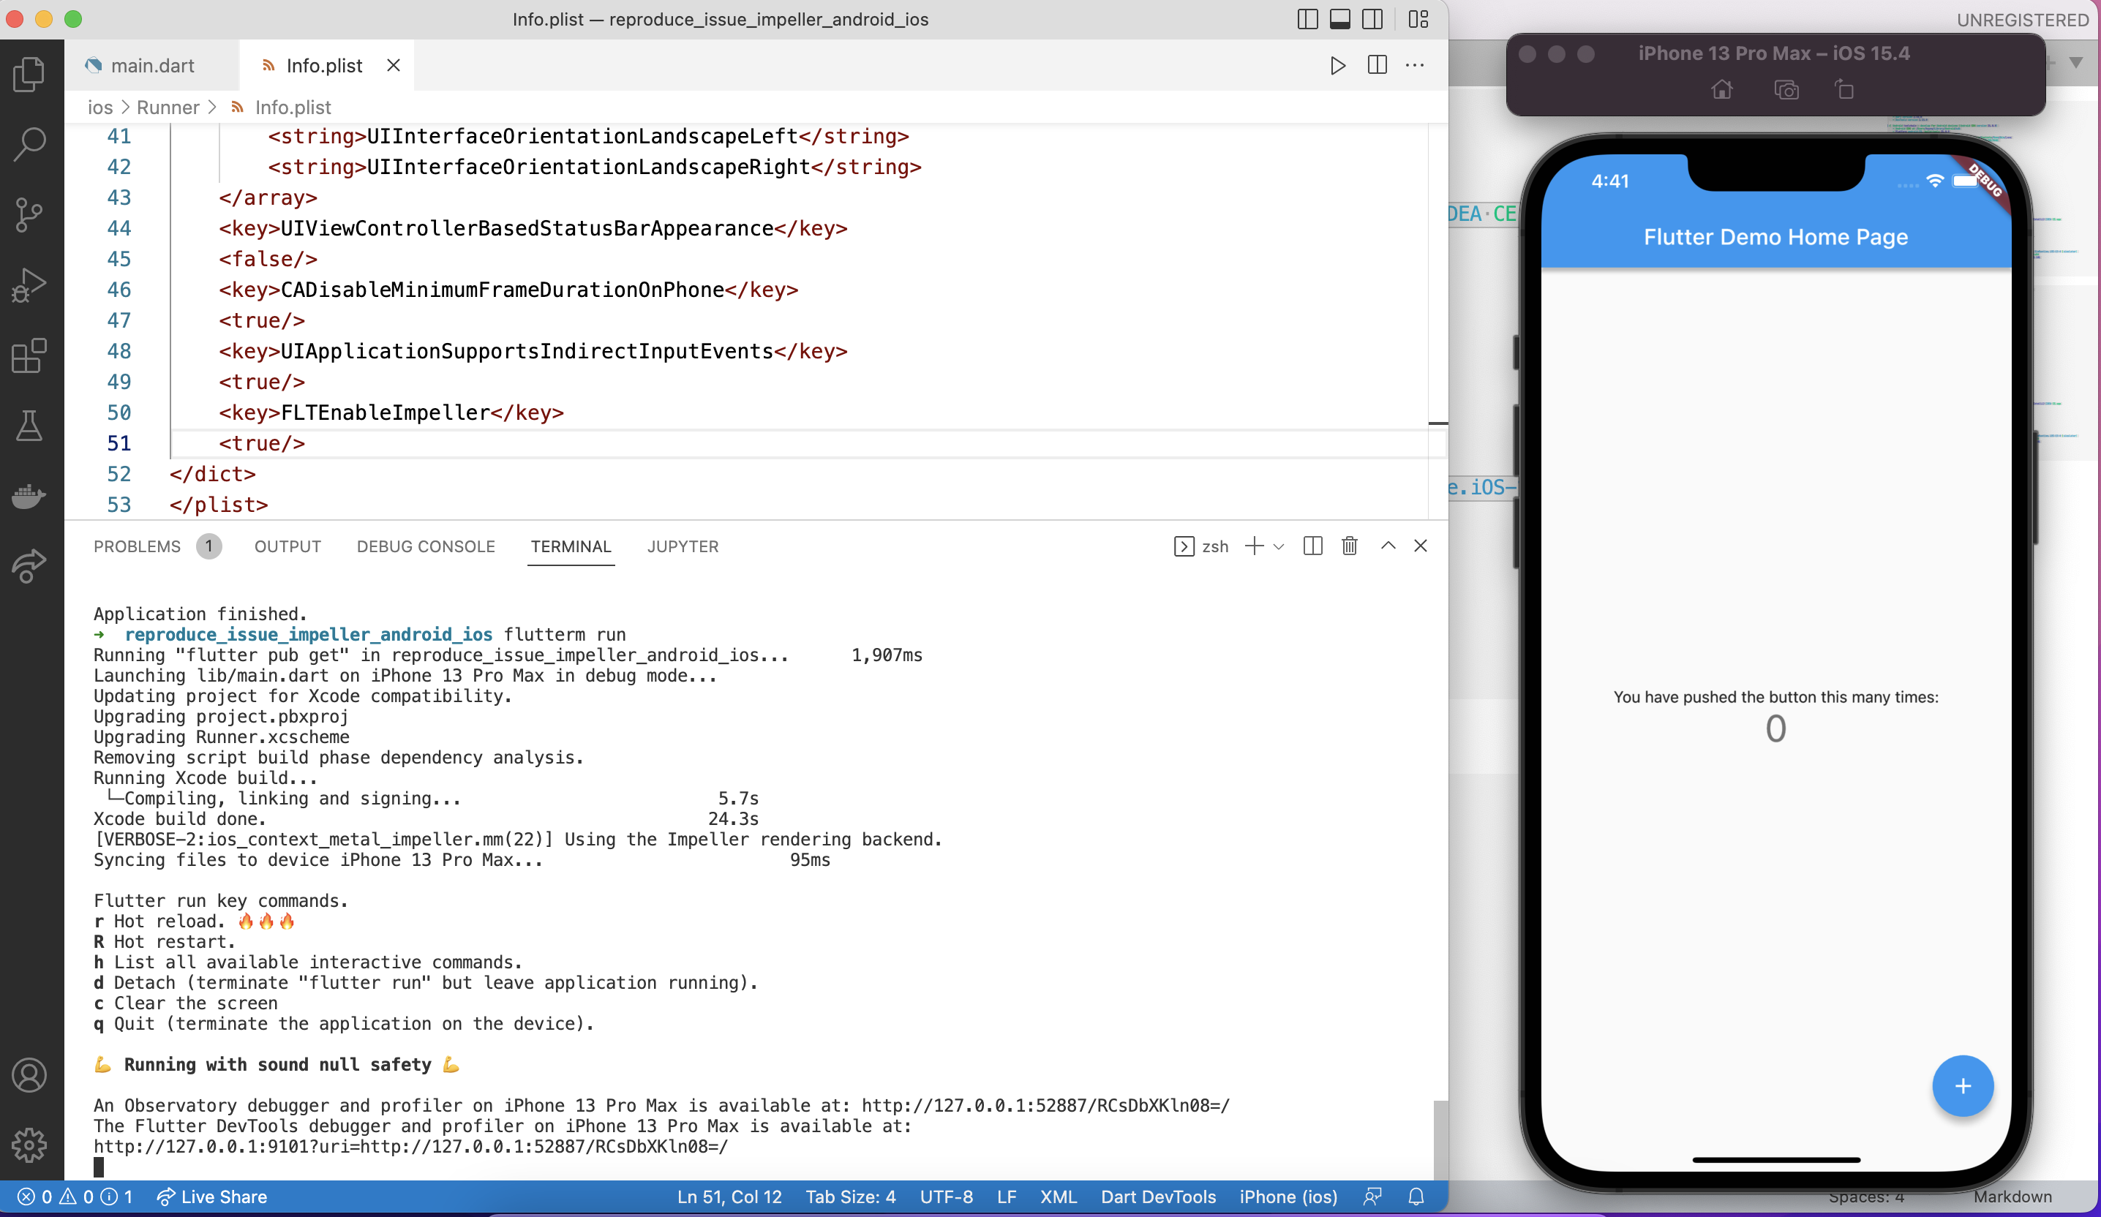
Task: Open the Run and Debug view
Action: click(x=30, y=285)
